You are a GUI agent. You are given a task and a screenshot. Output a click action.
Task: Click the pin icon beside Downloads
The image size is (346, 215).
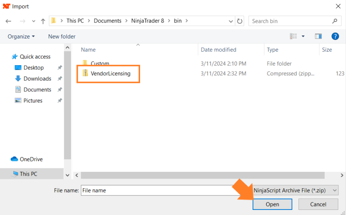click(59, 79)
